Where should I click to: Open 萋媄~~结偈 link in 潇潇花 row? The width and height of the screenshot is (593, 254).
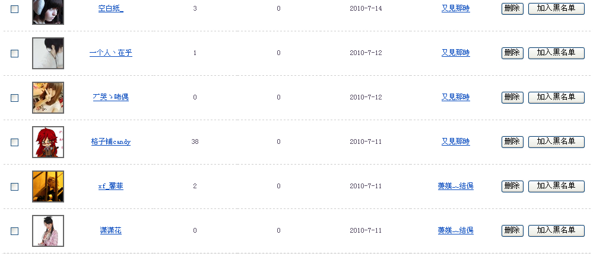(455, 230)
